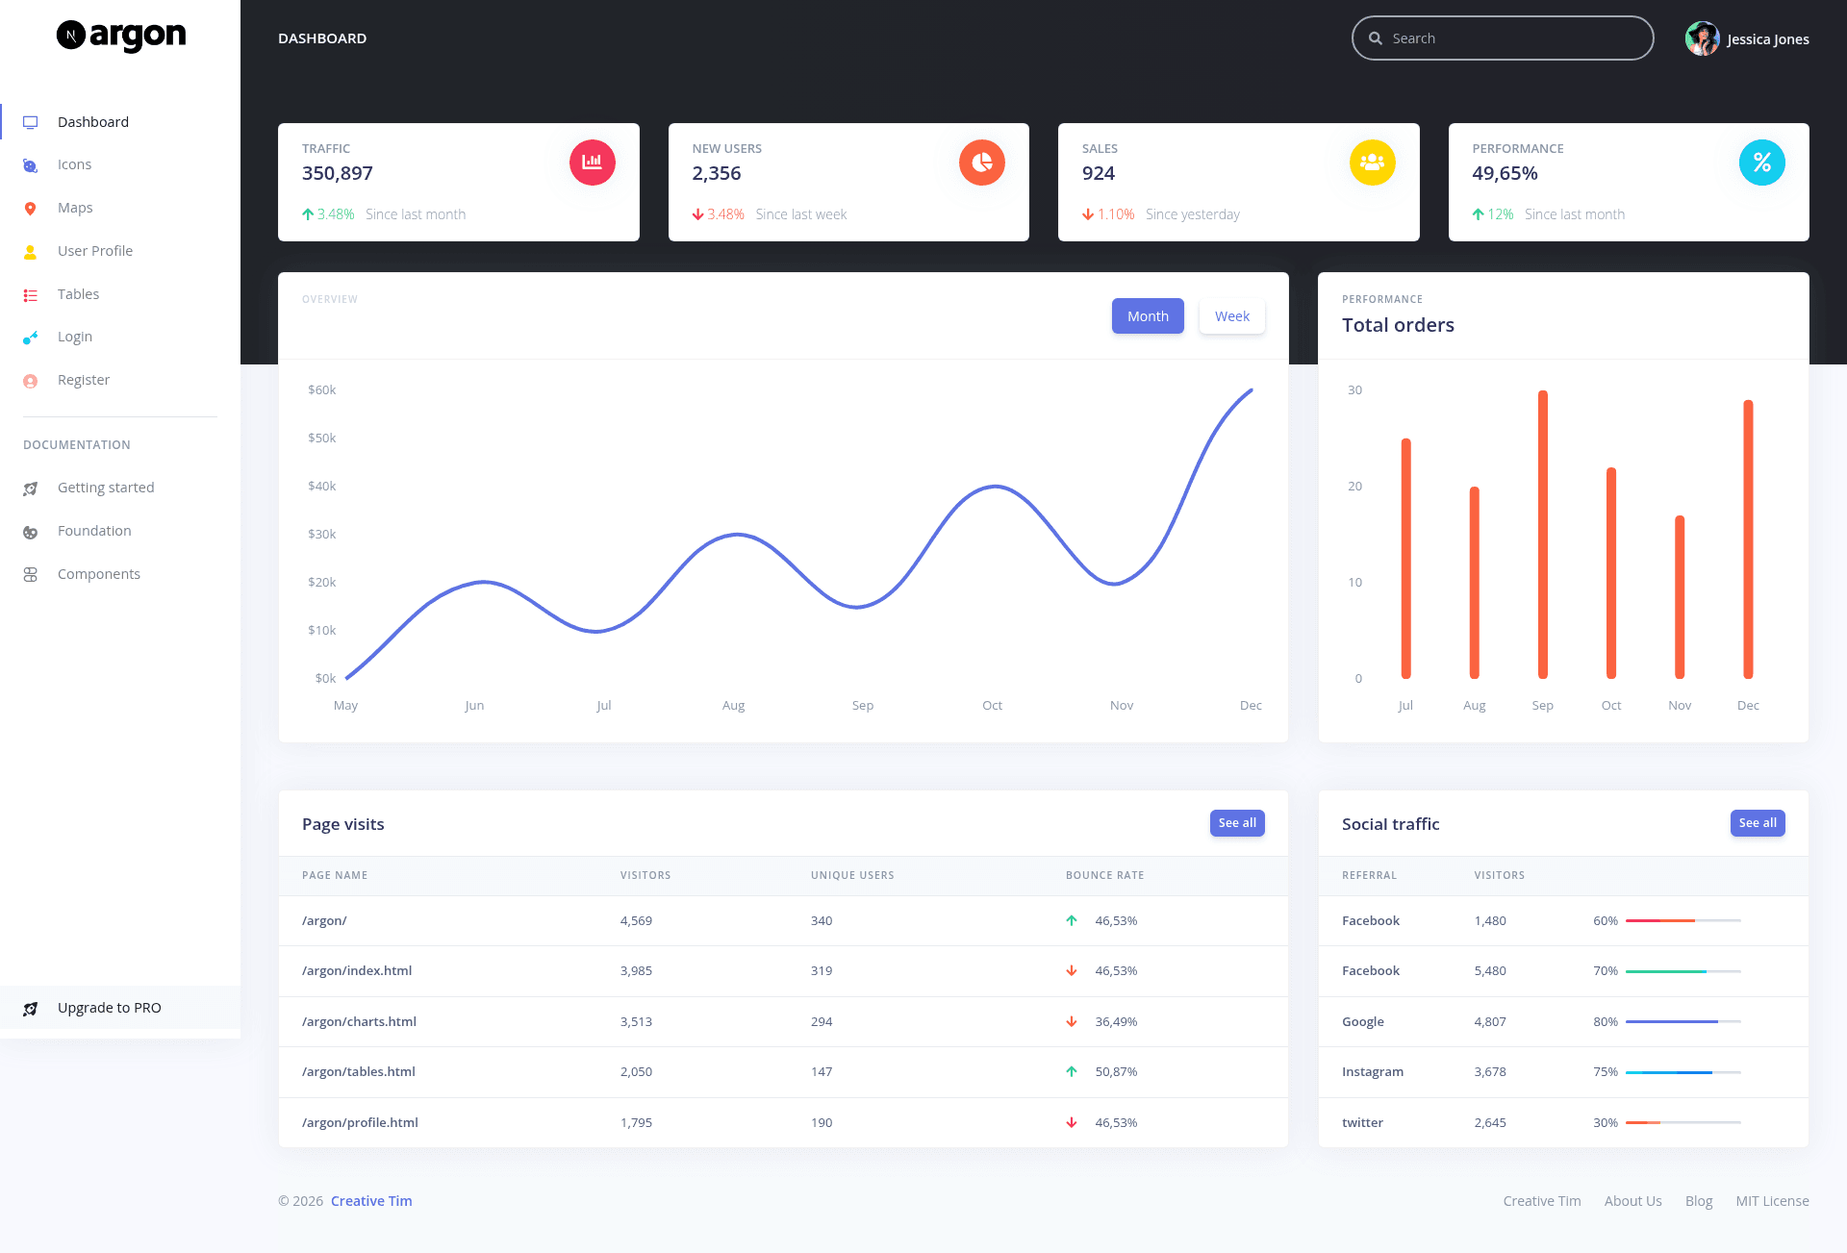Screen dimensions: 1847x1253
Task: Click inside the Search field
Action: [1503, 38]
